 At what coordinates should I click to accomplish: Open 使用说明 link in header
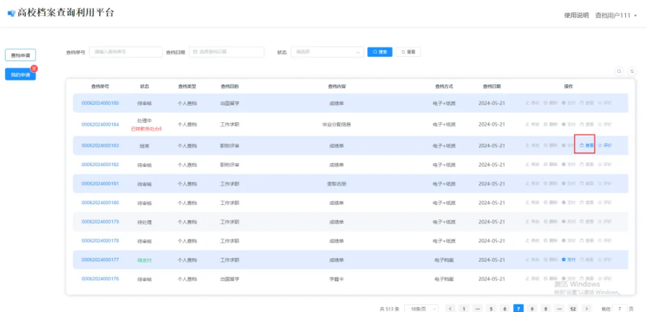click(x=576, y=15)
